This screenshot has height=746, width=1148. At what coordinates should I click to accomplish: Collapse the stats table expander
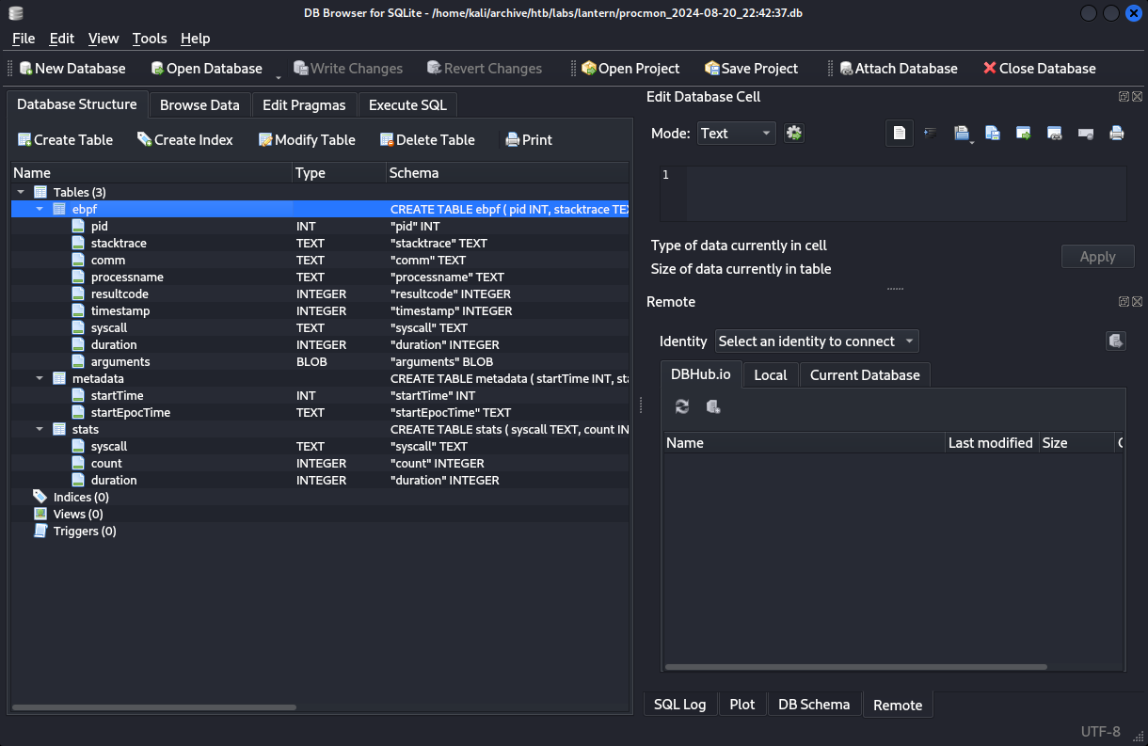pyautogui.click(x=40, y=429)
